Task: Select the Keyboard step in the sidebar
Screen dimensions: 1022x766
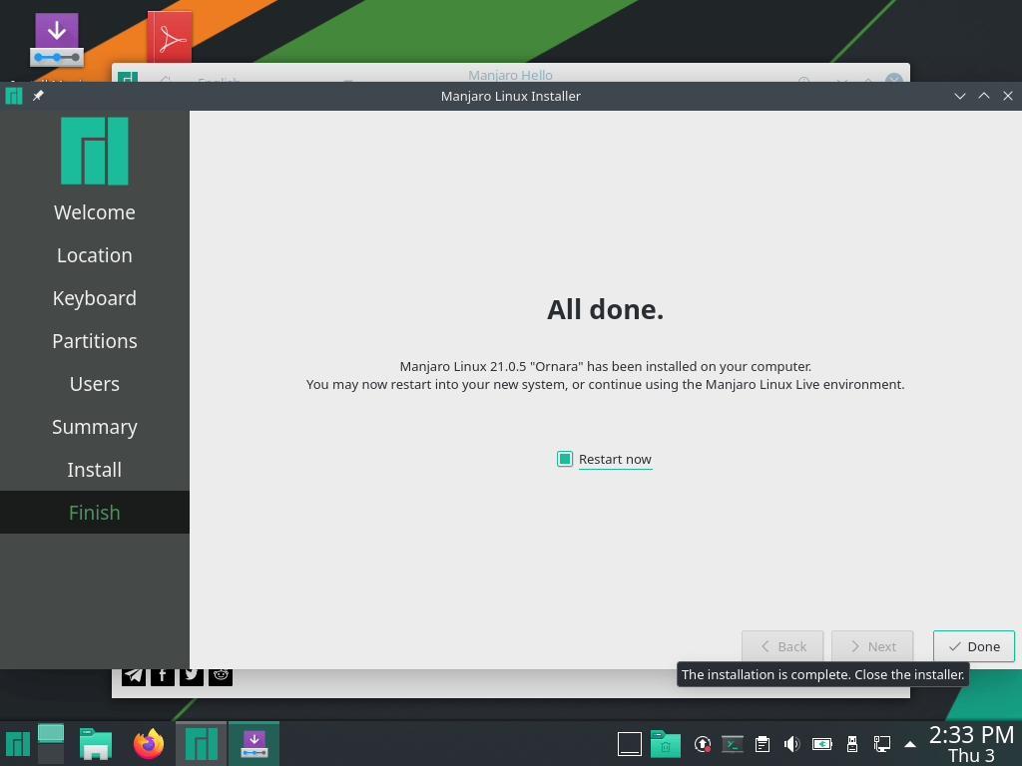Action: [x=95, y=298]
